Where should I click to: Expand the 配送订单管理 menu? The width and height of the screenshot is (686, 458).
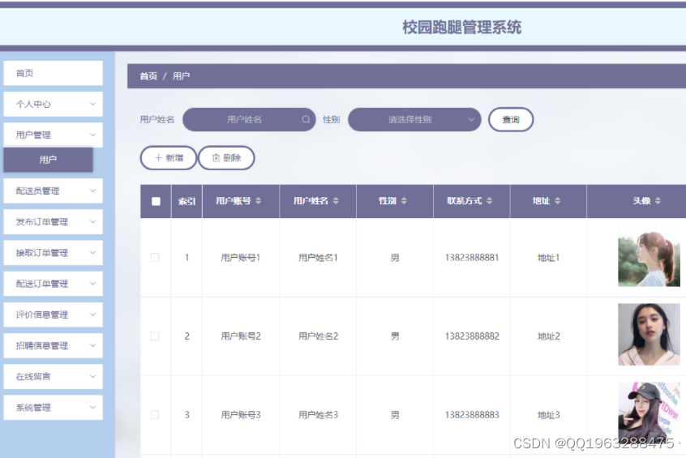click(54, 284)
